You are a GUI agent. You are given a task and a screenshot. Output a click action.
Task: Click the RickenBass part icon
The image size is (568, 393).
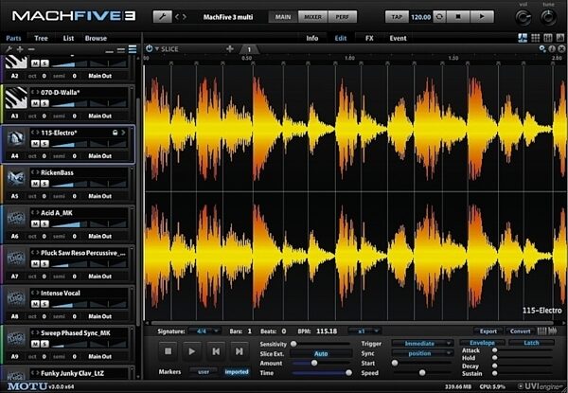click(16, 179)
